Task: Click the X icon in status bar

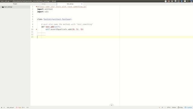Action: tap(4, 107)
